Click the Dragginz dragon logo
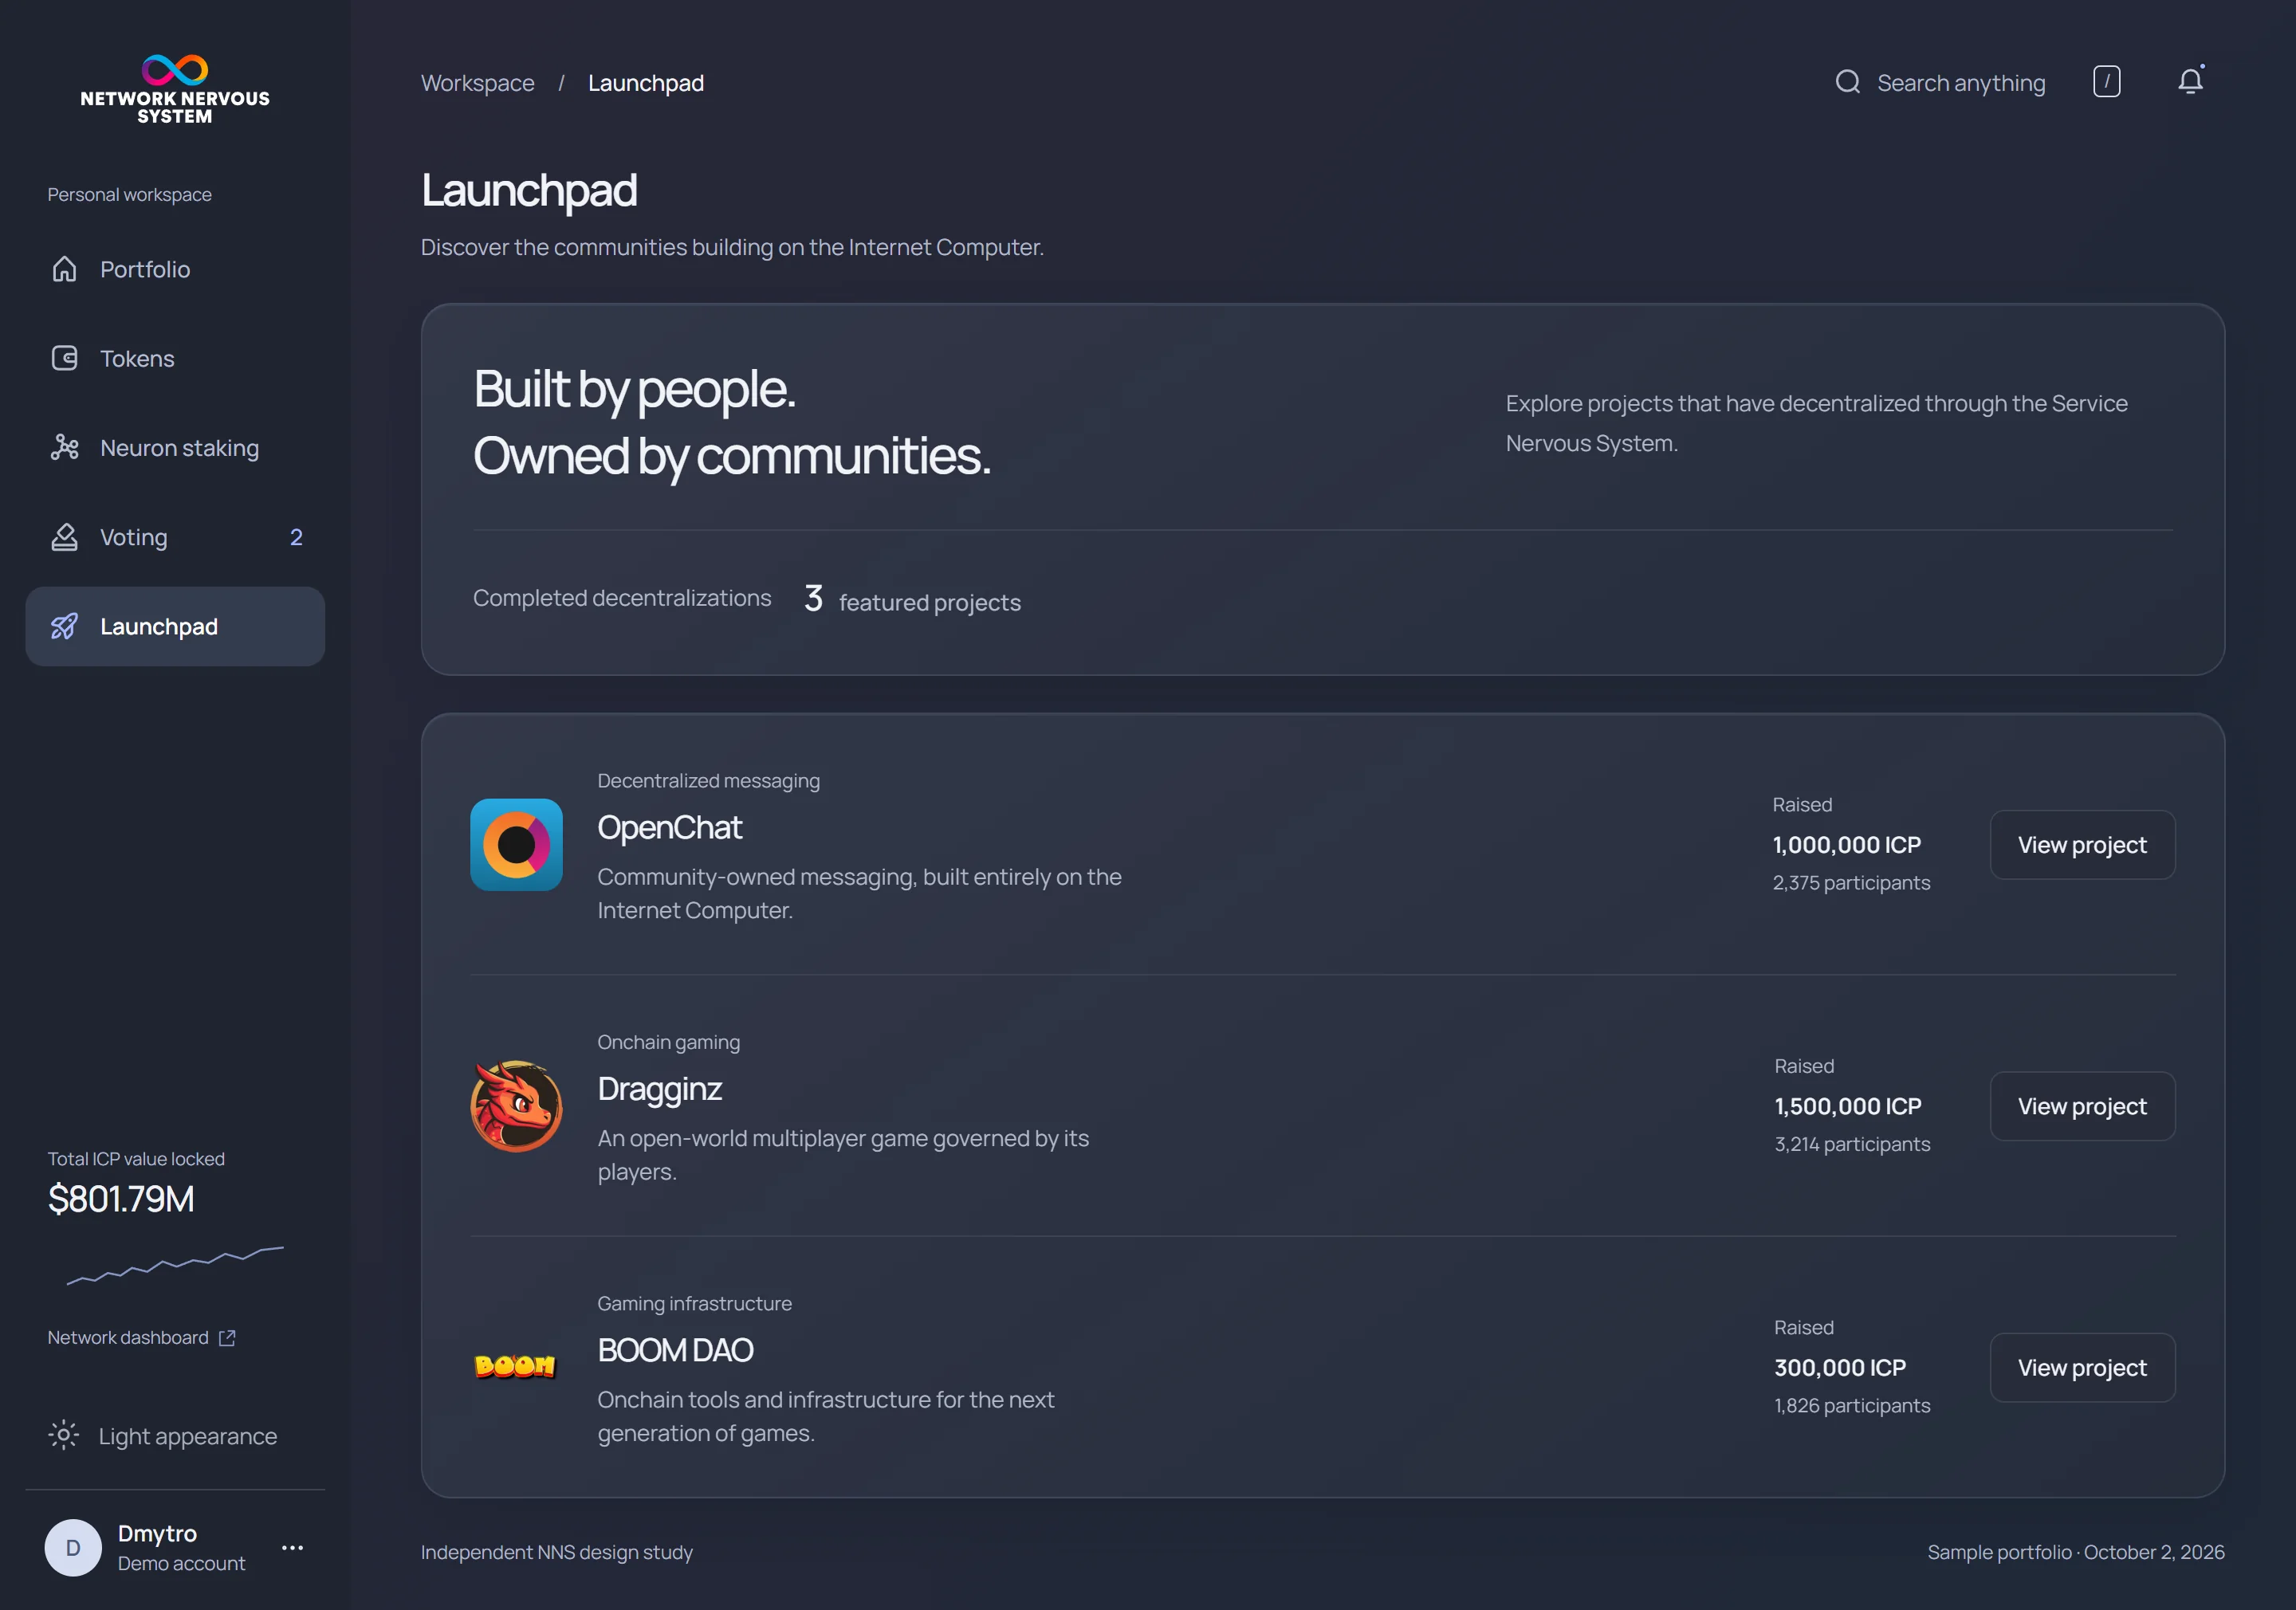Image resolution: width=2296 pixels, height=1610 pixels. 516,1106
